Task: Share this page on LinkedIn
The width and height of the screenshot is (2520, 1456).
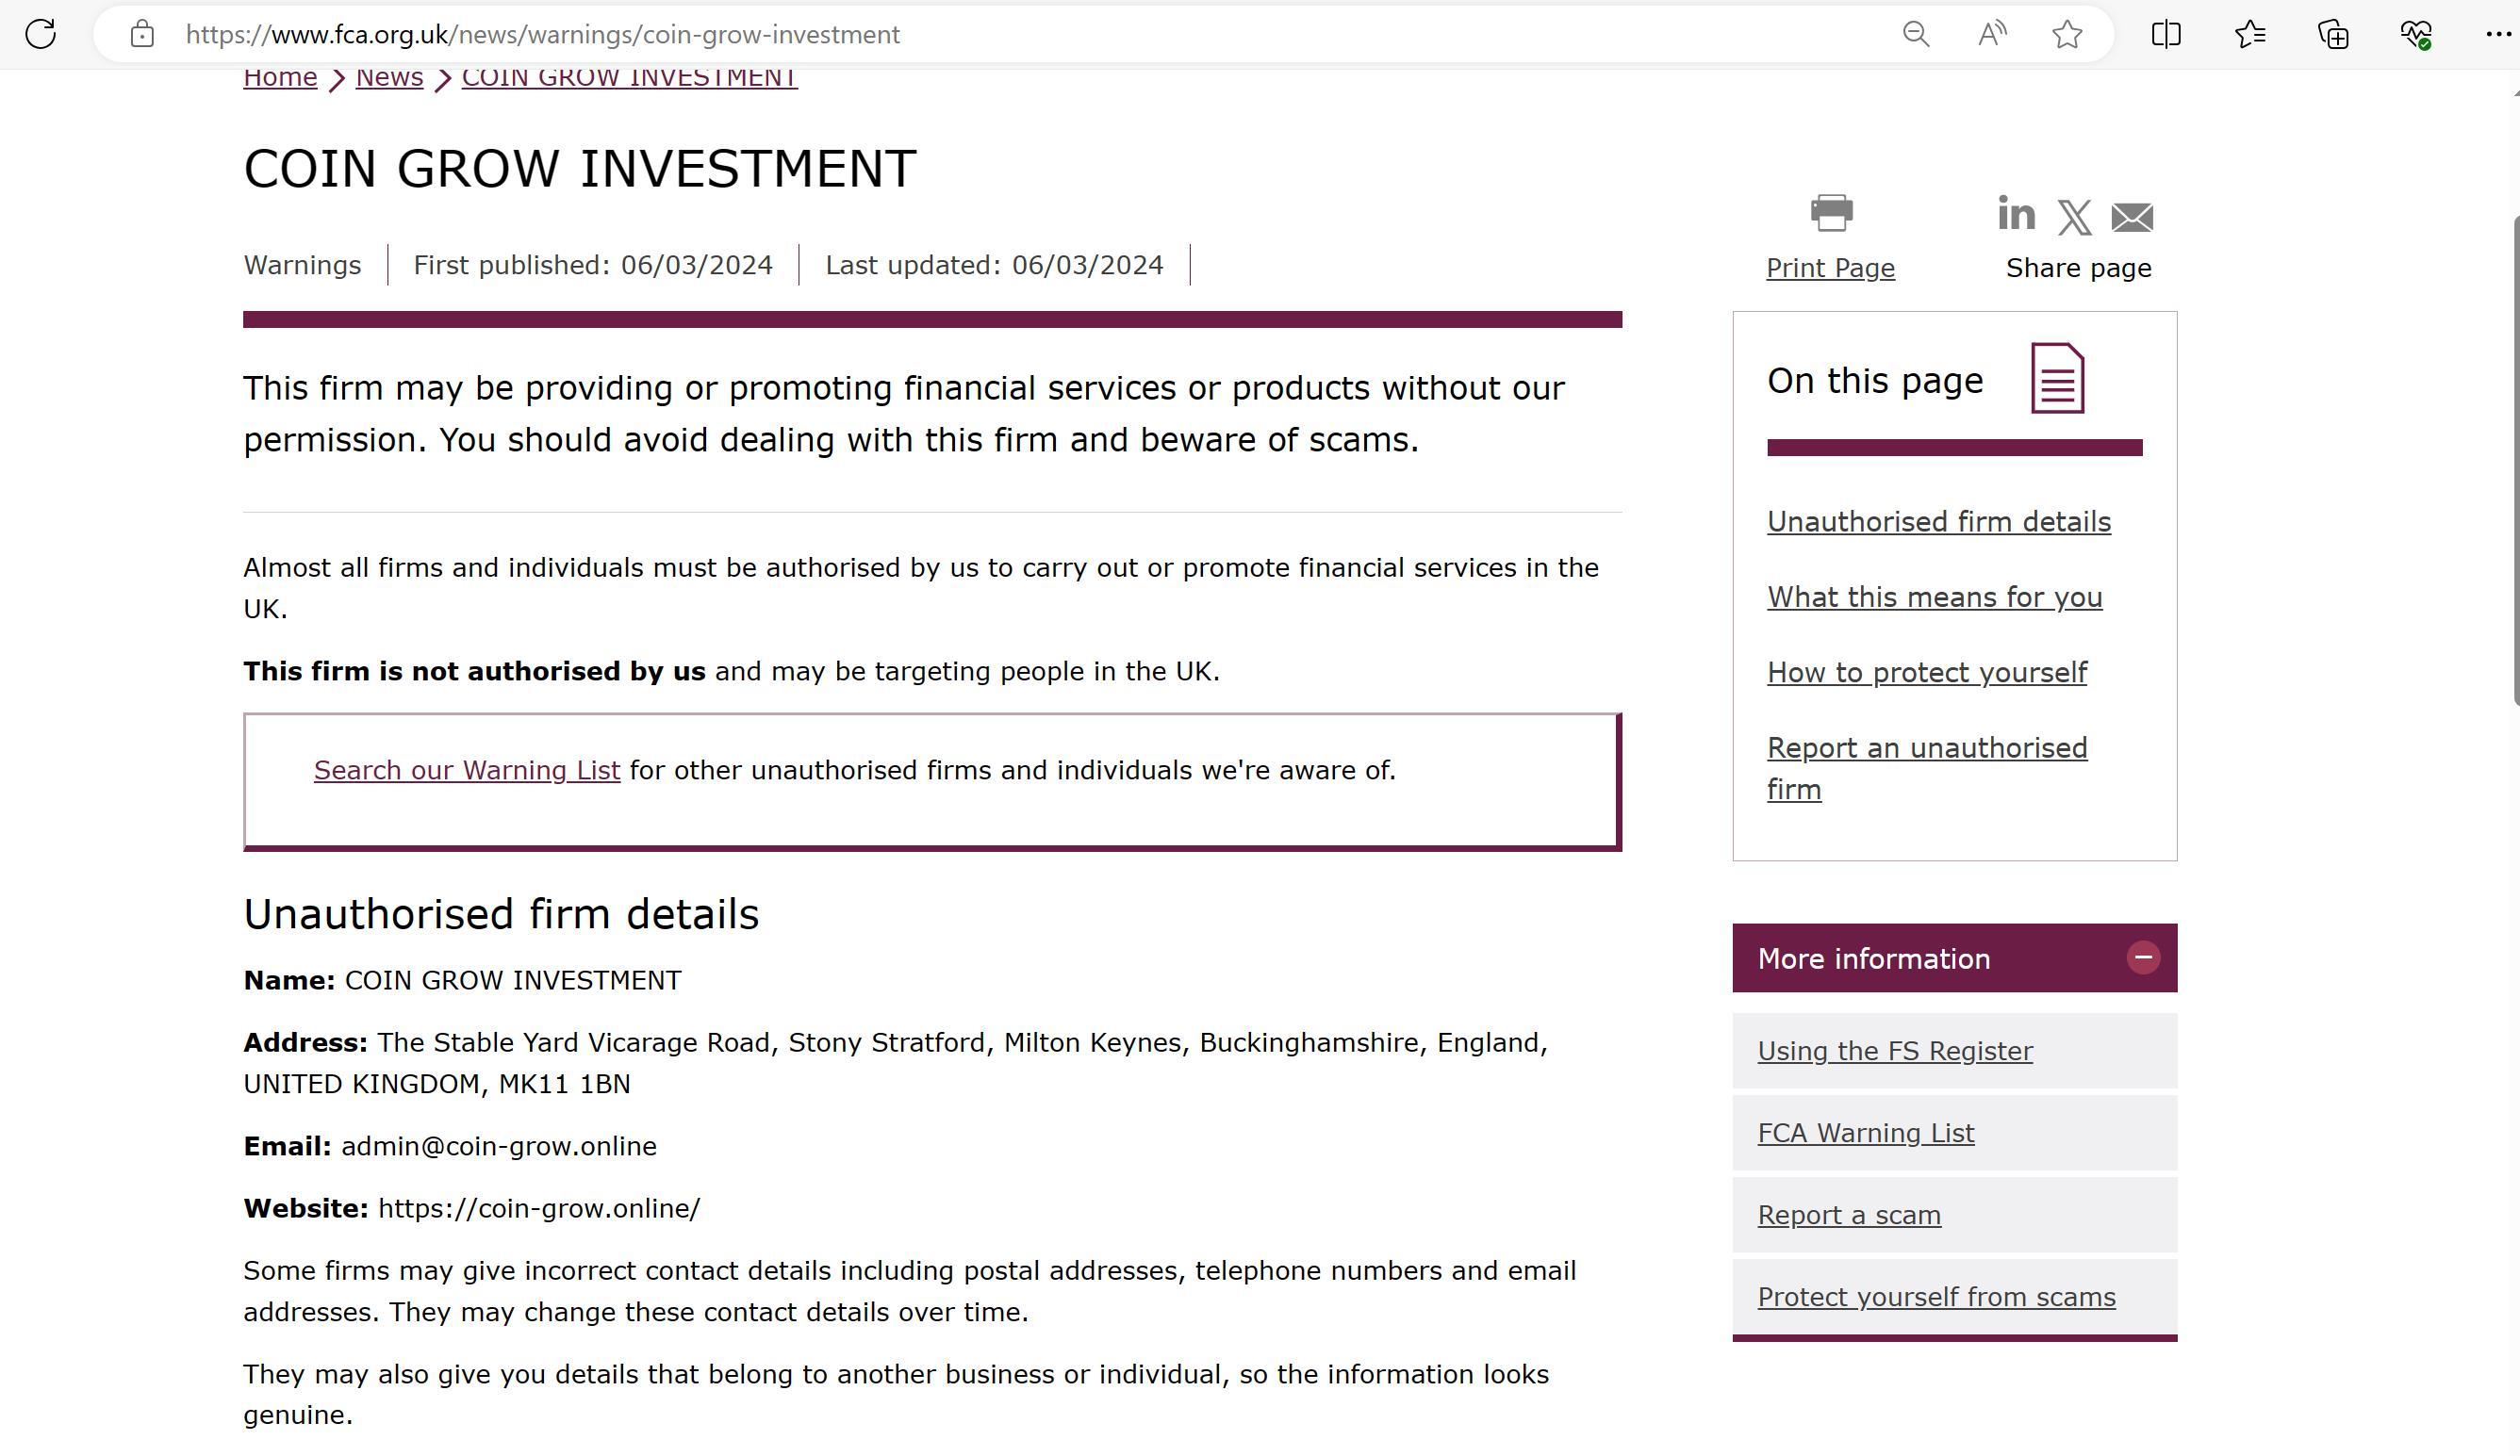Action: pyautogui.click(x=2016, y=213)
